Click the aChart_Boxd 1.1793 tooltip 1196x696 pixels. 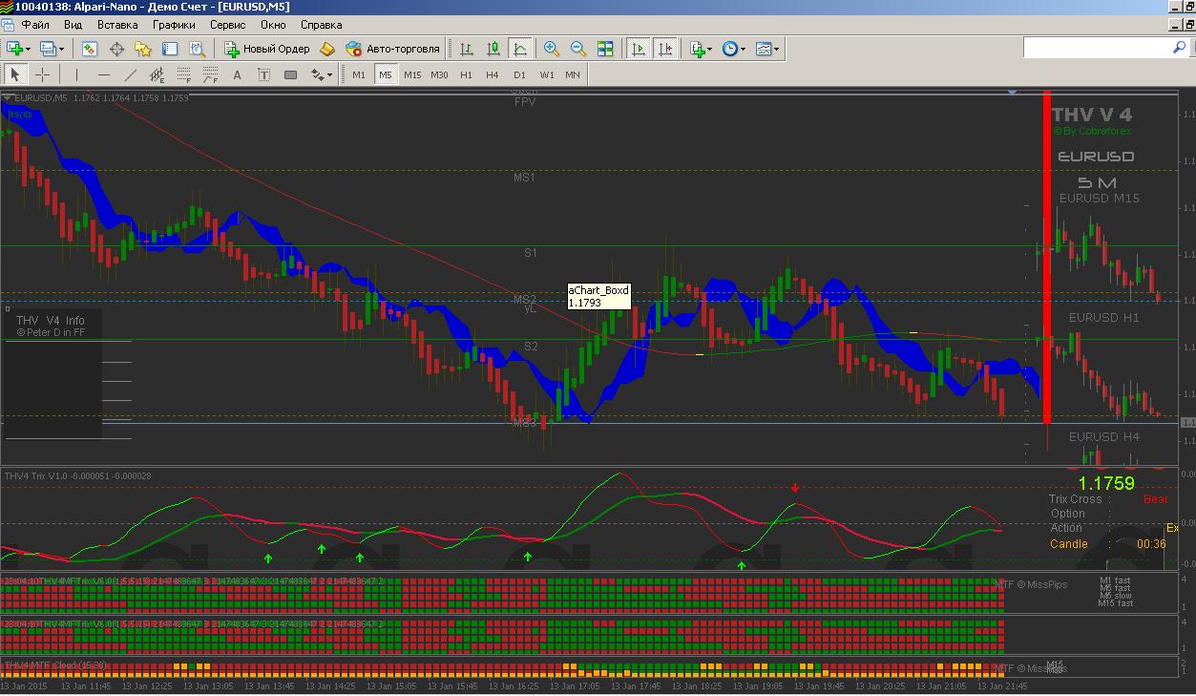click(598, 297)
